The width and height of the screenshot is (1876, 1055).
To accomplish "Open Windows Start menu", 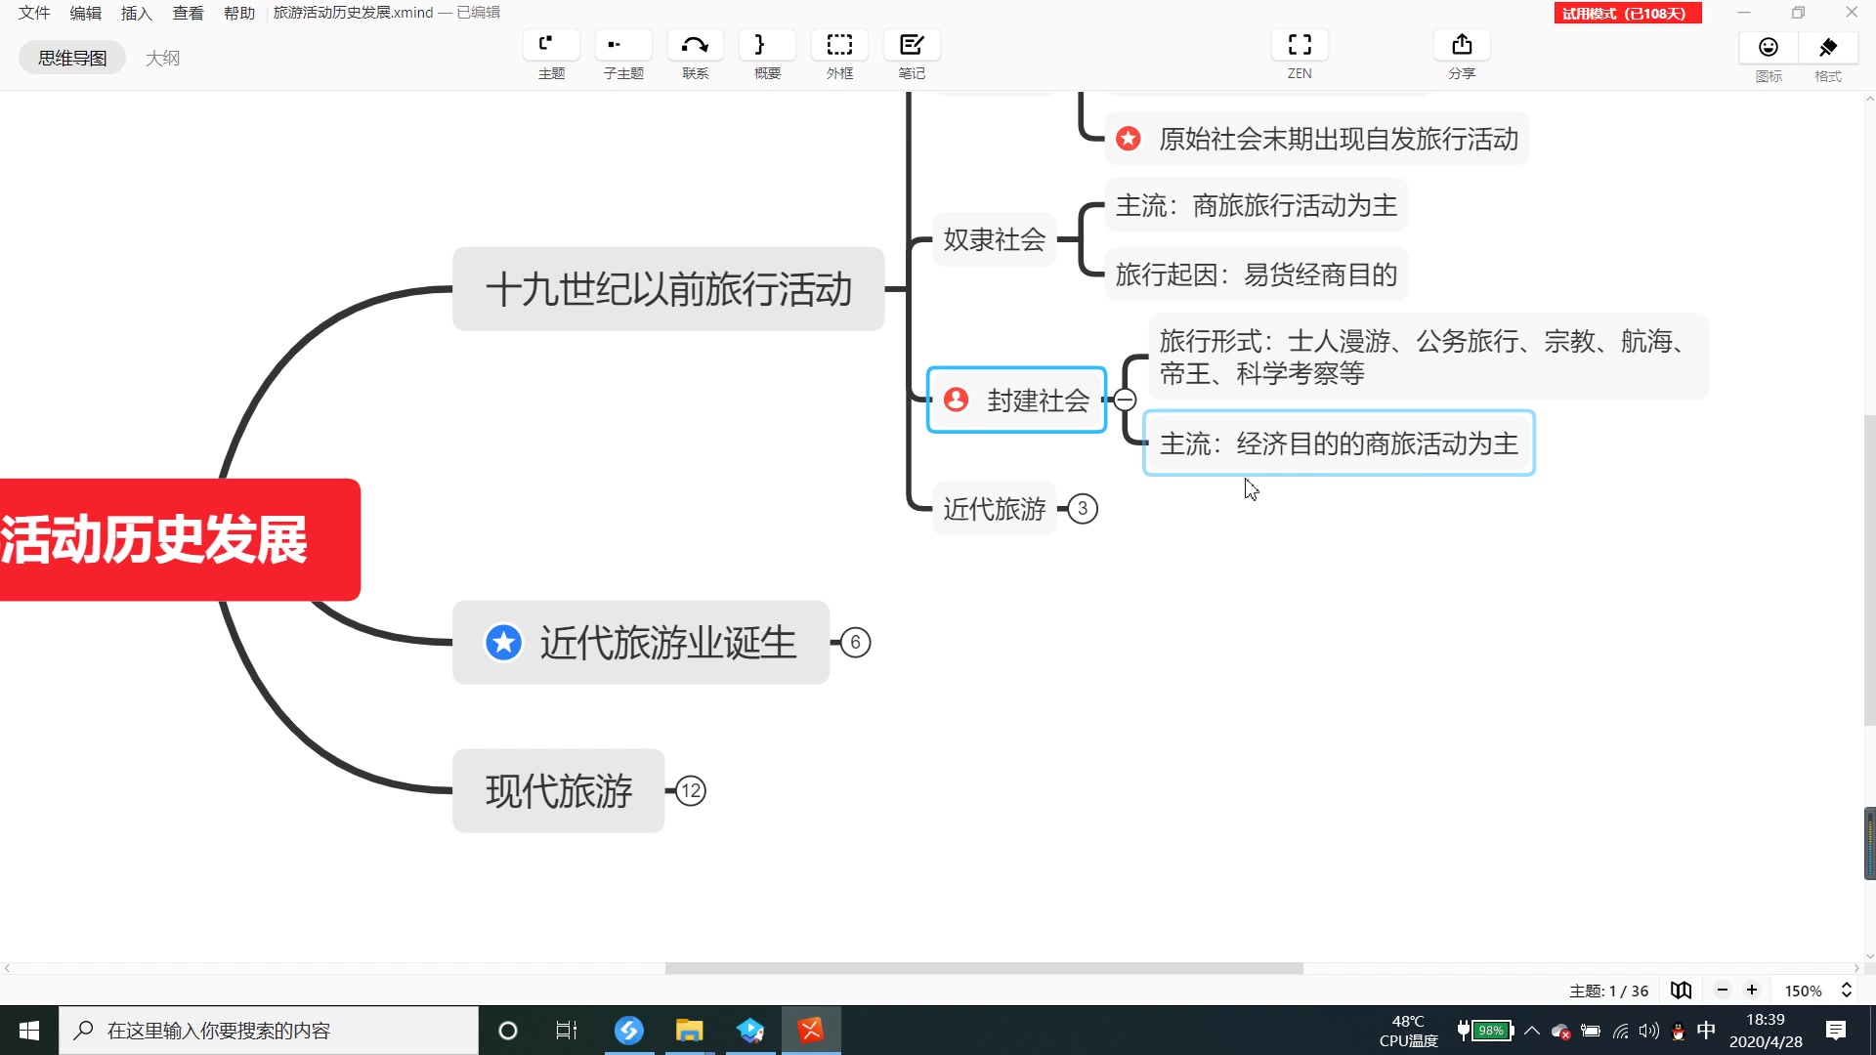I will click(29, 1031).
